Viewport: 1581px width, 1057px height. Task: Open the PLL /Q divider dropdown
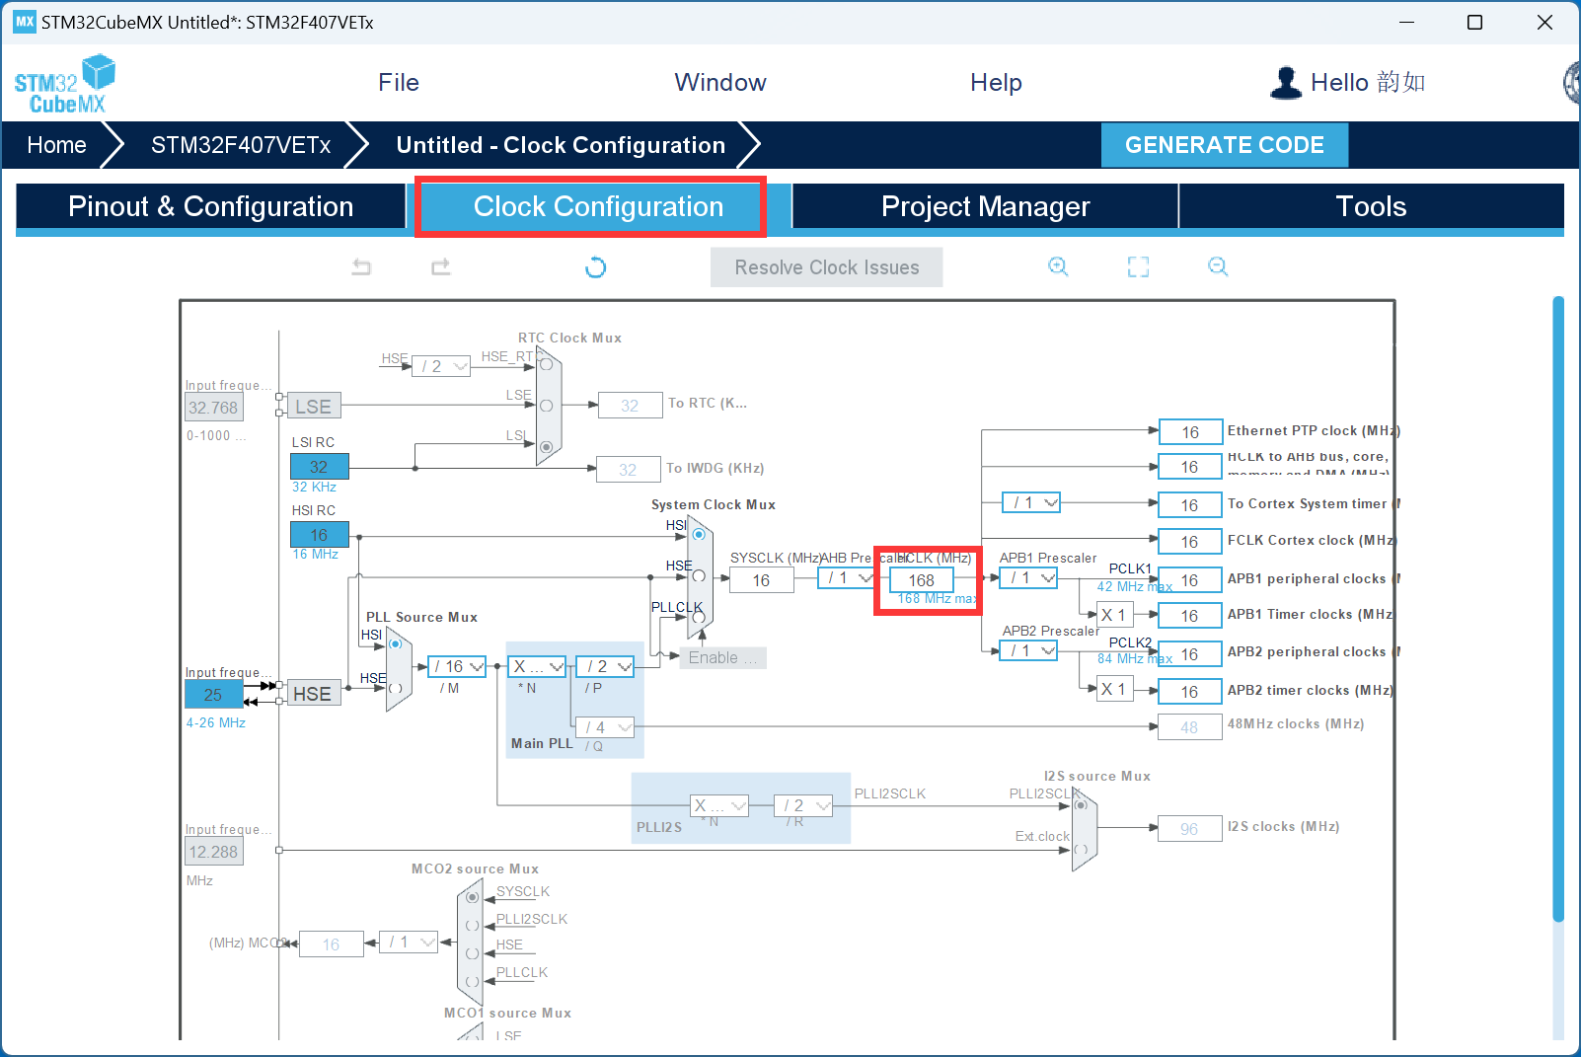pyautogui.click(x=605, y=727)
